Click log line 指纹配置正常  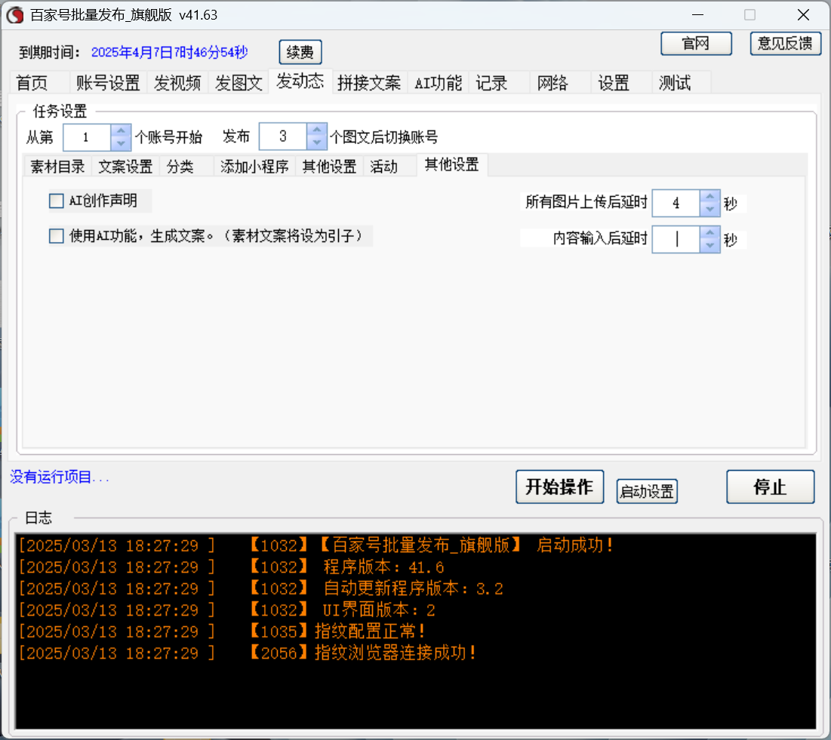tap(222, 631)
